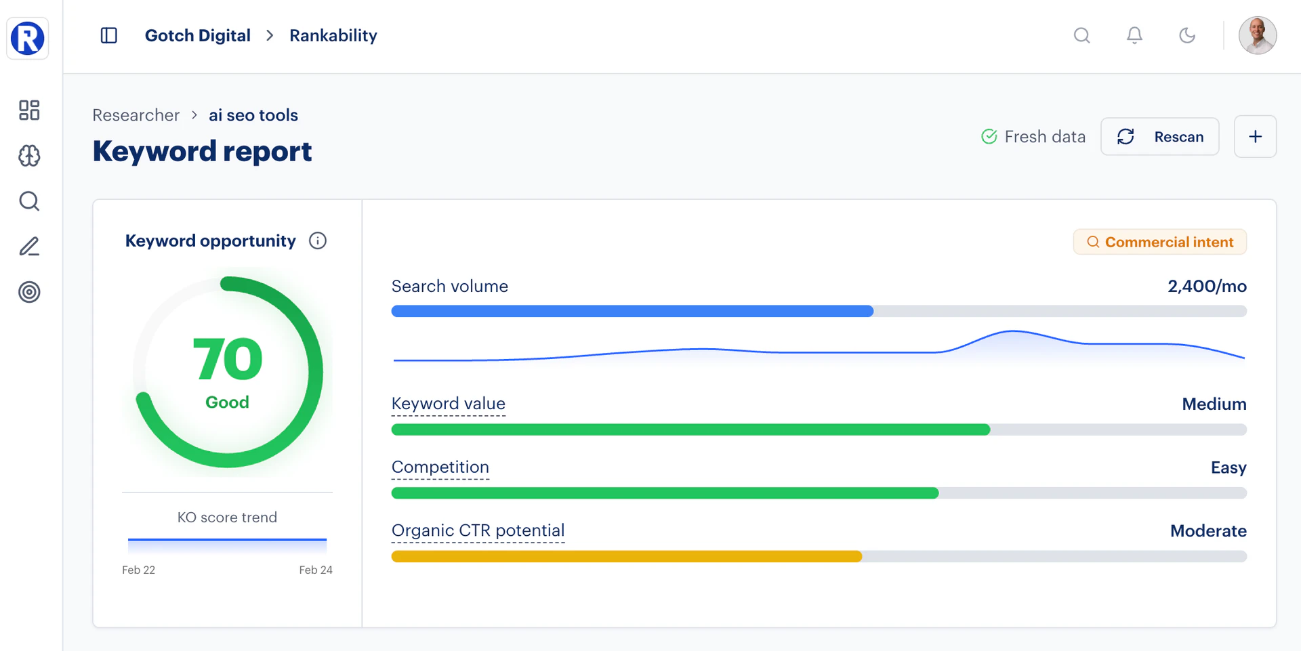Image resolution: width=1301 pixels, height=651 pixels.
Task: Click the Rankability breadcrumb item
Action: tap(333, 35)
